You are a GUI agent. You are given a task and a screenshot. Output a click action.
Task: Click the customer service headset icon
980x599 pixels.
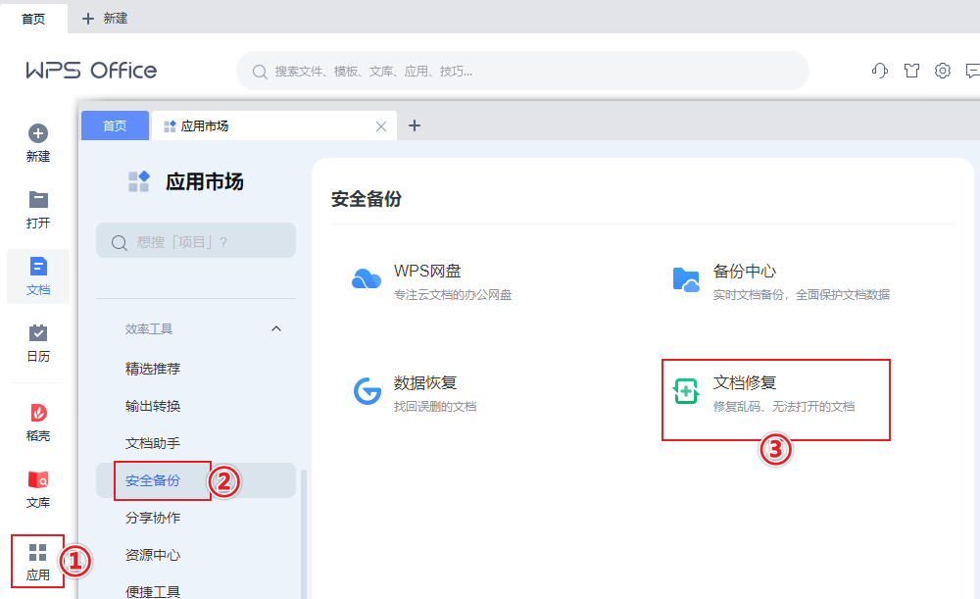[x=880, y=71]
